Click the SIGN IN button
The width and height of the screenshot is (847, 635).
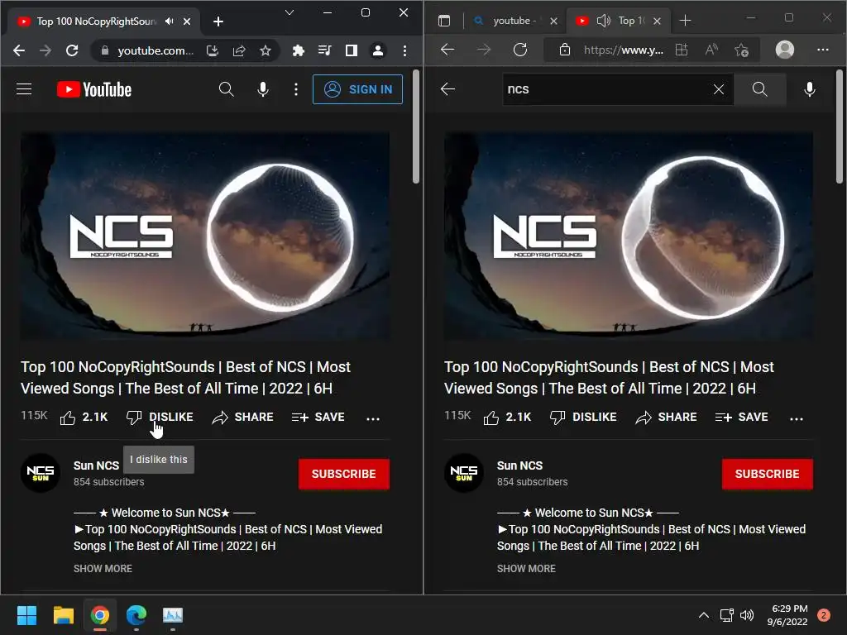[357, 89]
